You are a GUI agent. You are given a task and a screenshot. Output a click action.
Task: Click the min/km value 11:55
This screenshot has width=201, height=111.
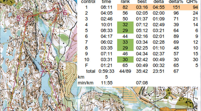click(107, 83)
